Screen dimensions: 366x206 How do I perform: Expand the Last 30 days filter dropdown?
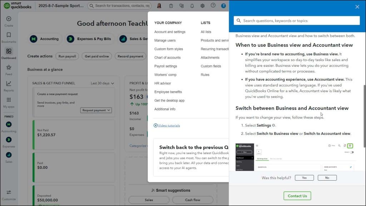[103, 83]
